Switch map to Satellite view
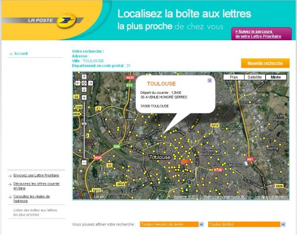The image size is (297, 235). pos(255,77)
